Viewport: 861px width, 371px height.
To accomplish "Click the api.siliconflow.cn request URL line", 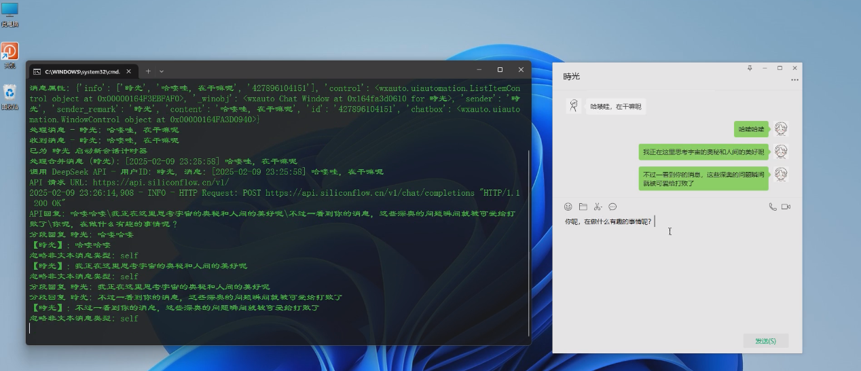I will (x=129, y=182).
